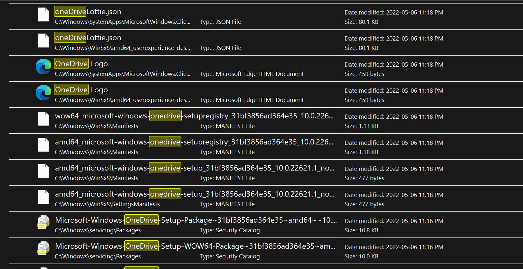Click 'Type: JSON File' in SystemApps oneDriveLottie row

click(x=220, y=22)
